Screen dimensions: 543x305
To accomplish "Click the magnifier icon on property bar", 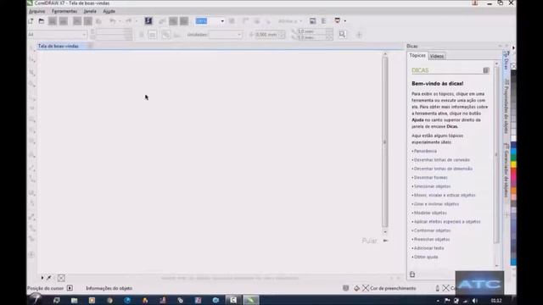I will pyautogui.click(x=342, y=34).
